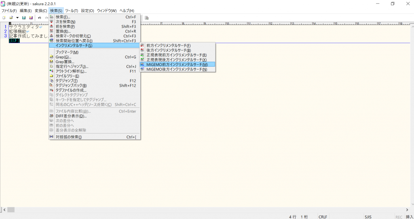Click horizontal scrollbar right arrow
This screenshot has height=219, width=414.
click(x=407, y=210)
